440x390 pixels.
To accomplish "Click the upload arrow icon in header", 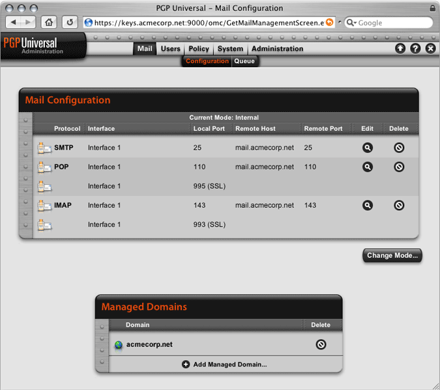I will pos(400,48).
